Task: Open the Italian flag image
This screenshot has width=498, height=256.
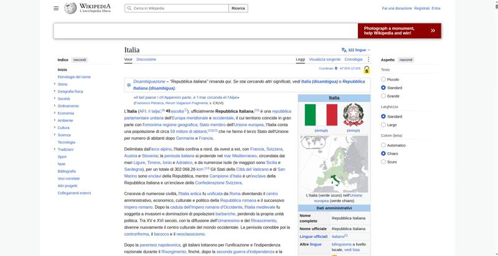Action: (321, 115)
